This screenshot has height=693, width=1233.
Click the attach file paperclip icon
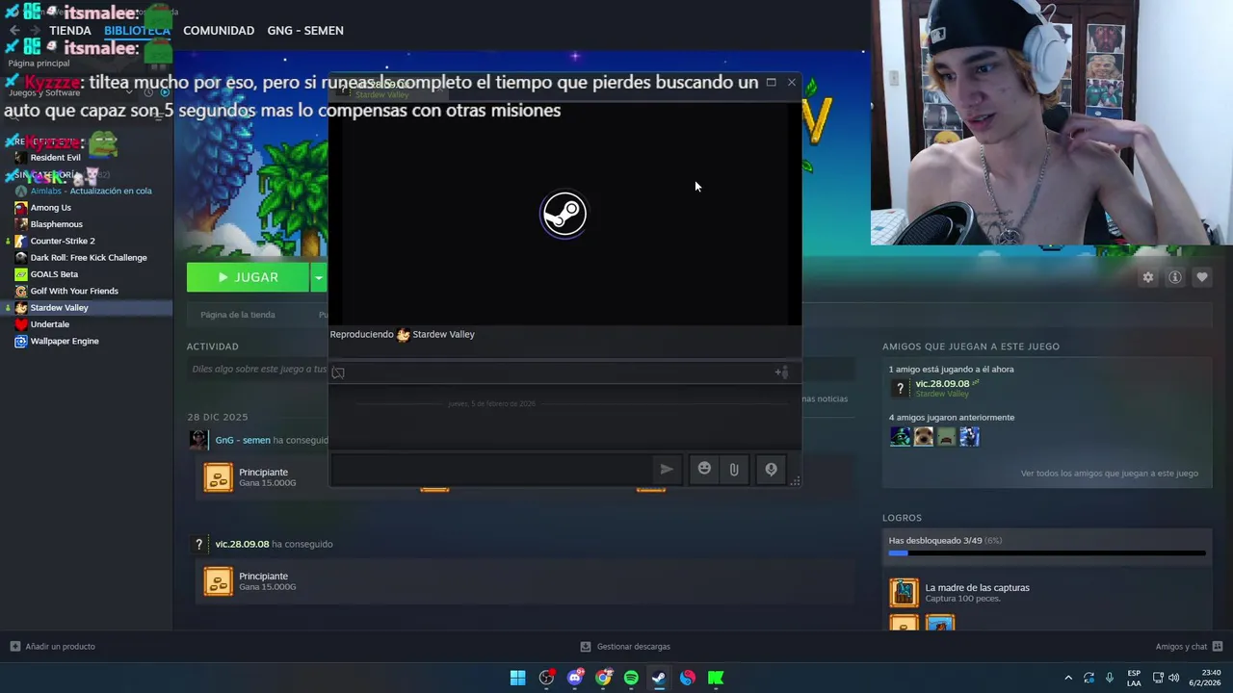pos(734,470)
